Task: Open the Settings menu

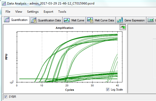Action: click(33, 12)
